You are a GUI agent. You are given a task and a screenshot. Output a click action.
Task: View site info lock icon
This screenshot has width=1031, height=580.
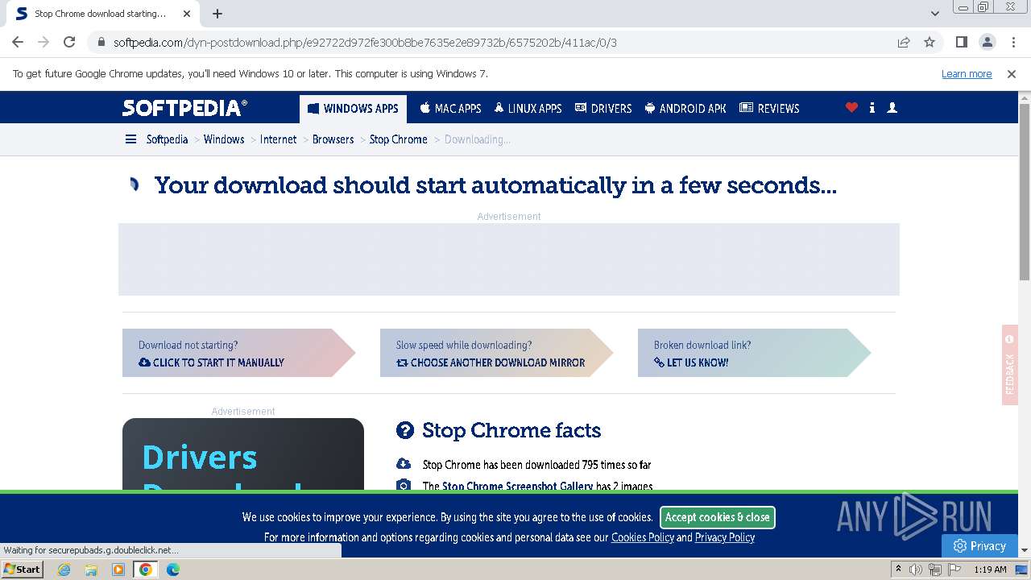tap(101, 42)
